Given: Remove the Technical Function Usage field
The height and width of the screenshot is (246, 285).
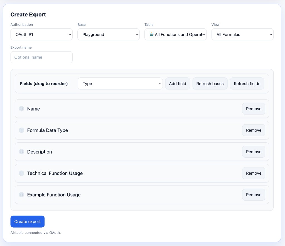Looking at the screenshot, I should point(253,173).
